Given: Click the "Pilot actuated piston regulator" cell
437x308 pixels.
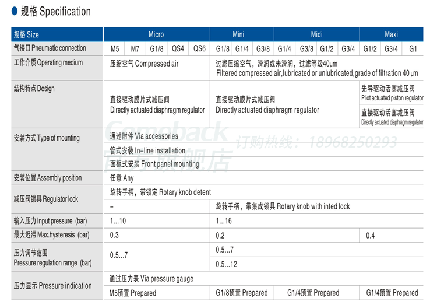Looking at the screenshot, I should tap(392, 93).
